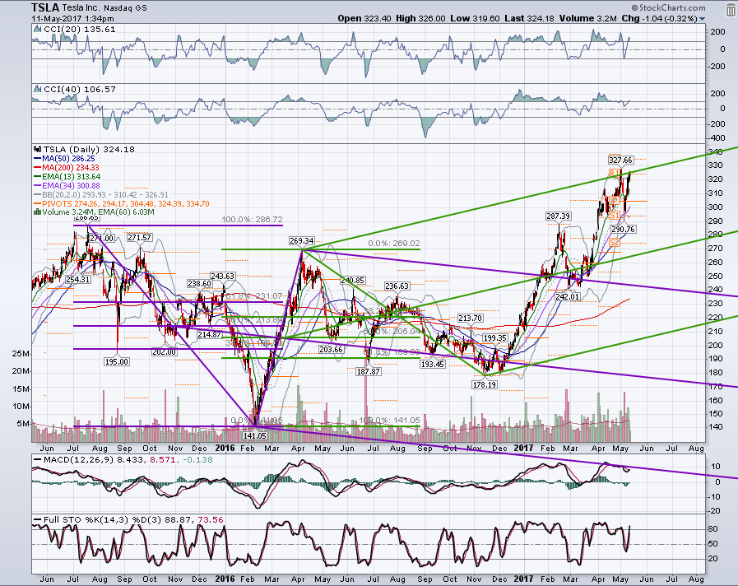Click the candlestick icon beside TSLA (Daily)
This screenshot has width=738, height=586.
click(38, 149)
